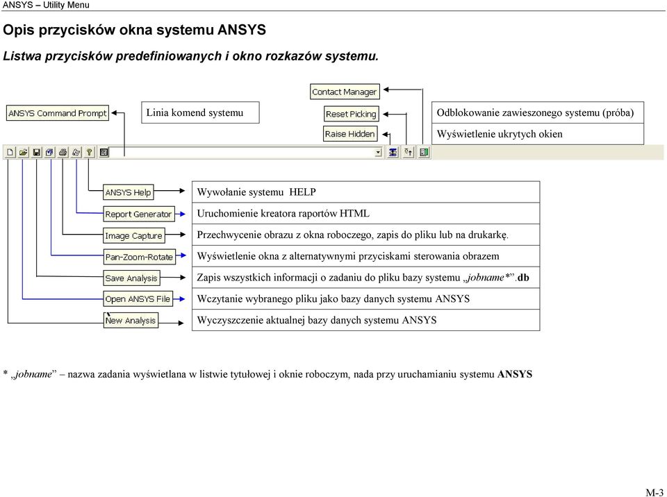Image resolution: width=667 pixels, height=497 pixels.
Task: Click 'Wczytanie wybranego pliku' description row
Action: (366, 298)
